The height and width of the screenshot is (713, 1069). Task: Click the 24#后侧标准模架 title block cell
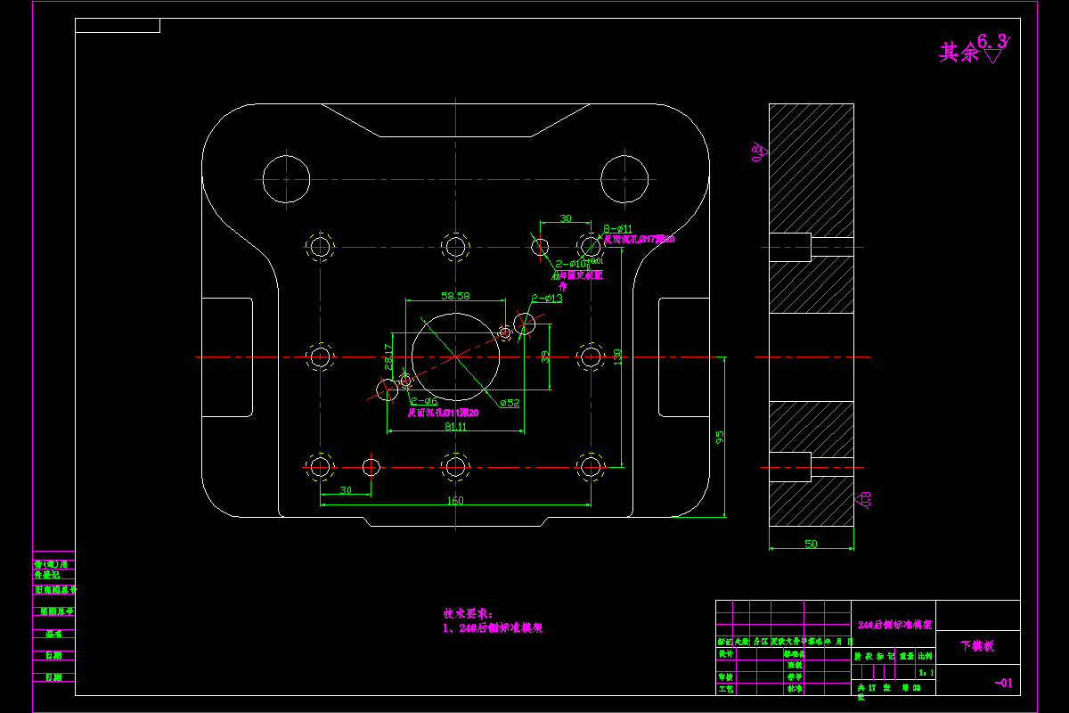click(894, 625)
